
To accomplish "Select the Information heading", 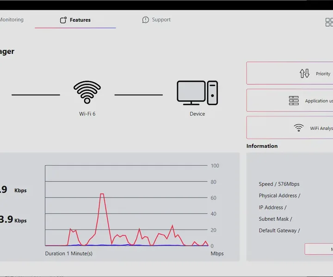I will (x=262, y=146).
